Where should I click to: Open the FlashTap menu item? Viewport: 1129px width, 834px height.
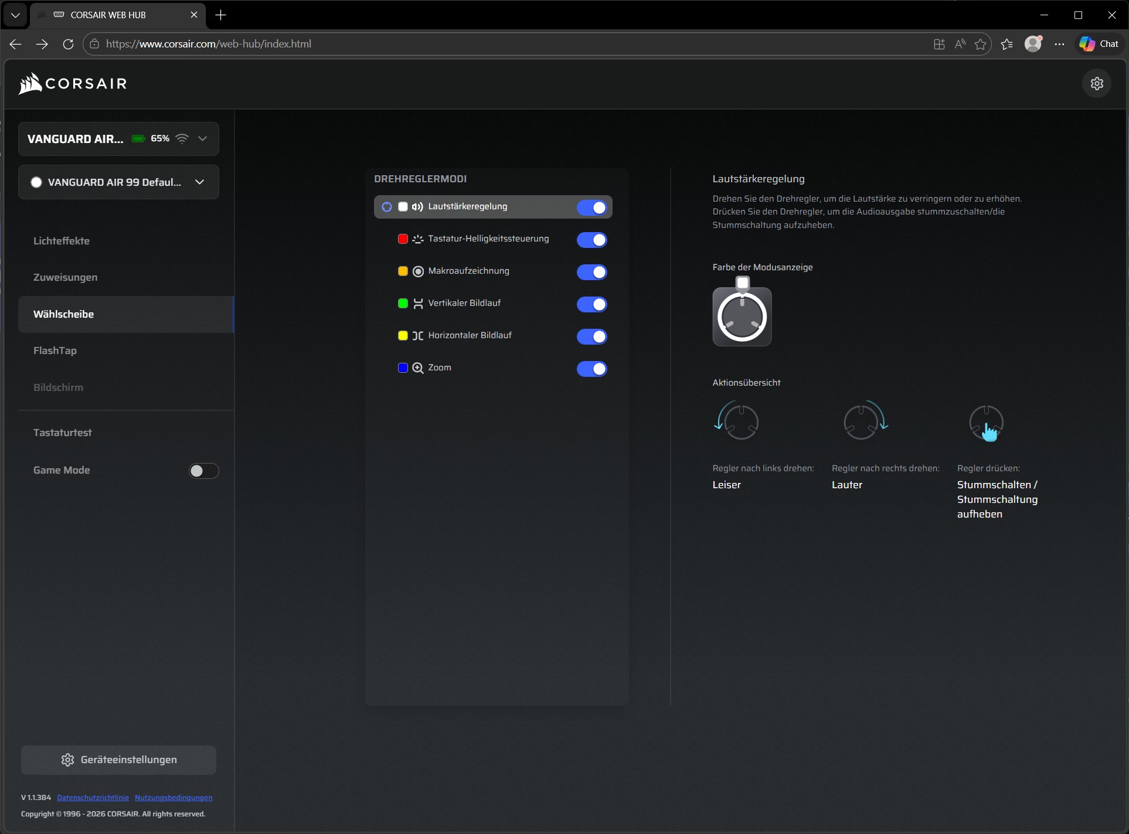[x=55, y=350]
